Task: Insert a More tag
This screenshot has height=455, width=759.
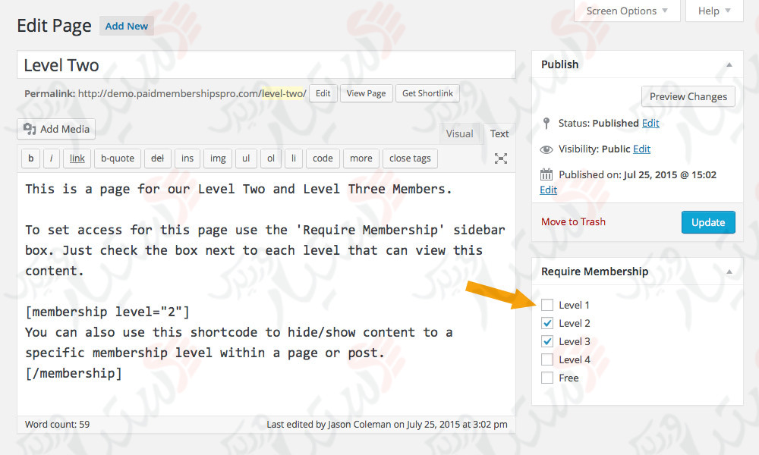Action: pyautogui.click(x=361, y=158)
